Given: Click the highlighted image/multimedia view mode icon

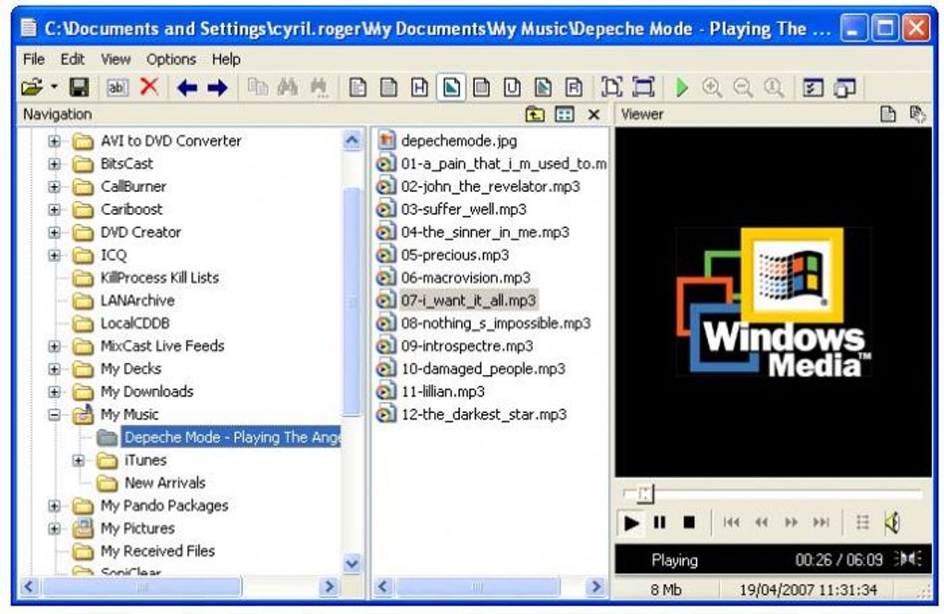Looking at the screenshot, I should click(451, 88).
